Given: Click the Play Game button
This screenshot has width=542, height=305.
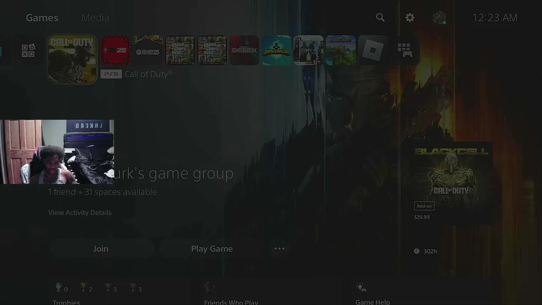Looking at the screenshot, I should point(212,249).
